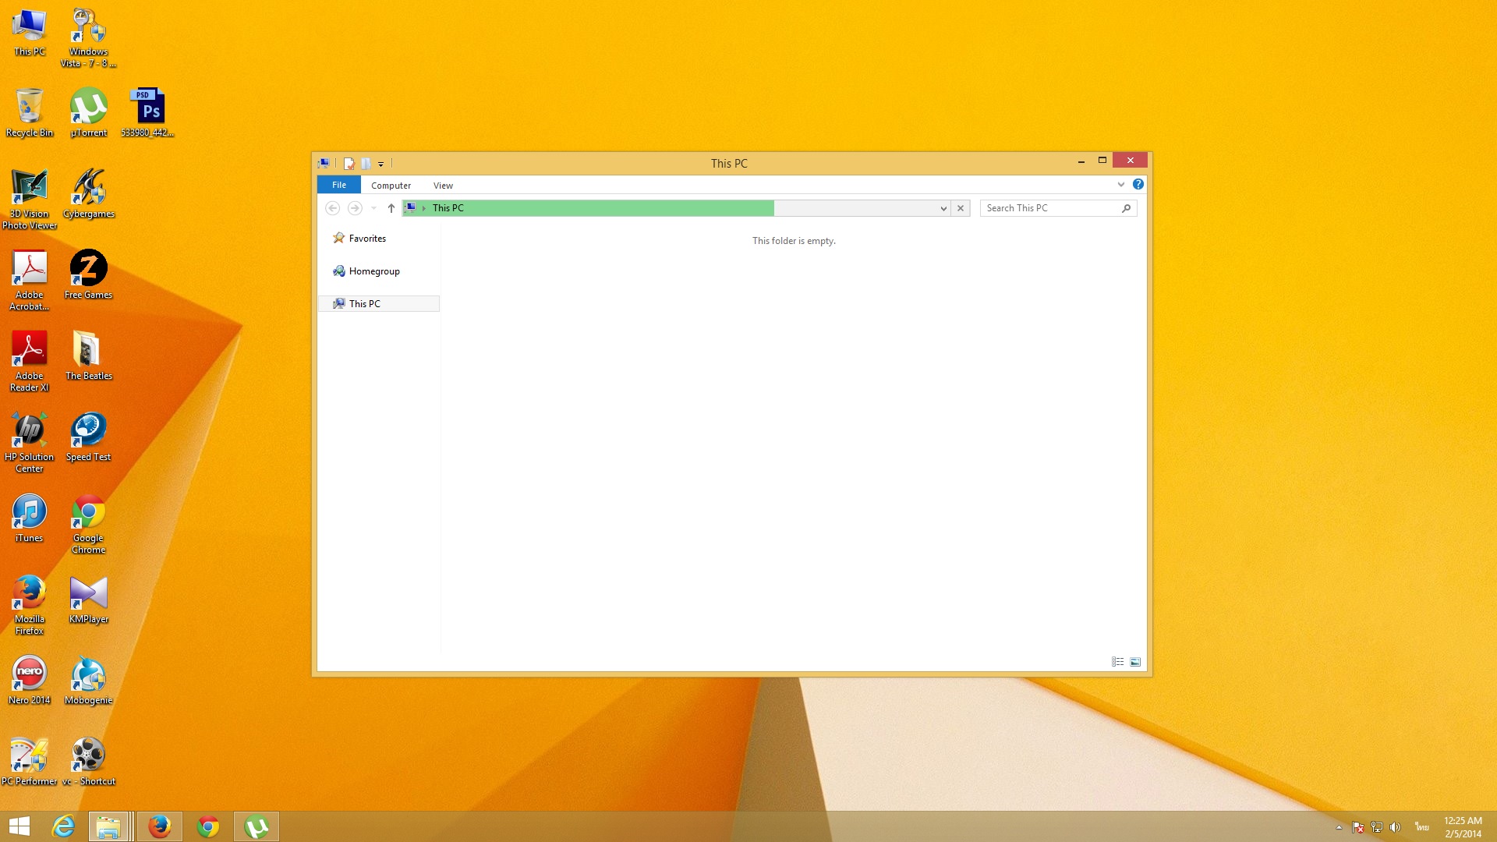Select Homegroup in the navigation pane
1497x842 pixels.
374,271
